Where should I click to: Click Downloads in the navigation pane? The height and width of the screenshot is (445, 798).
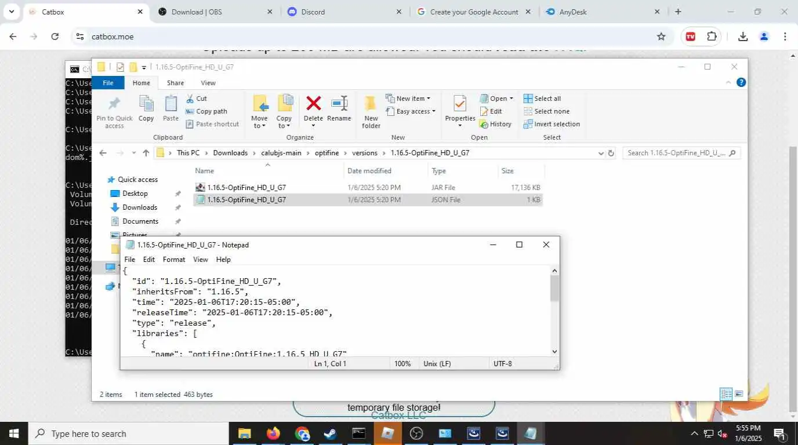tap(140, 207)
